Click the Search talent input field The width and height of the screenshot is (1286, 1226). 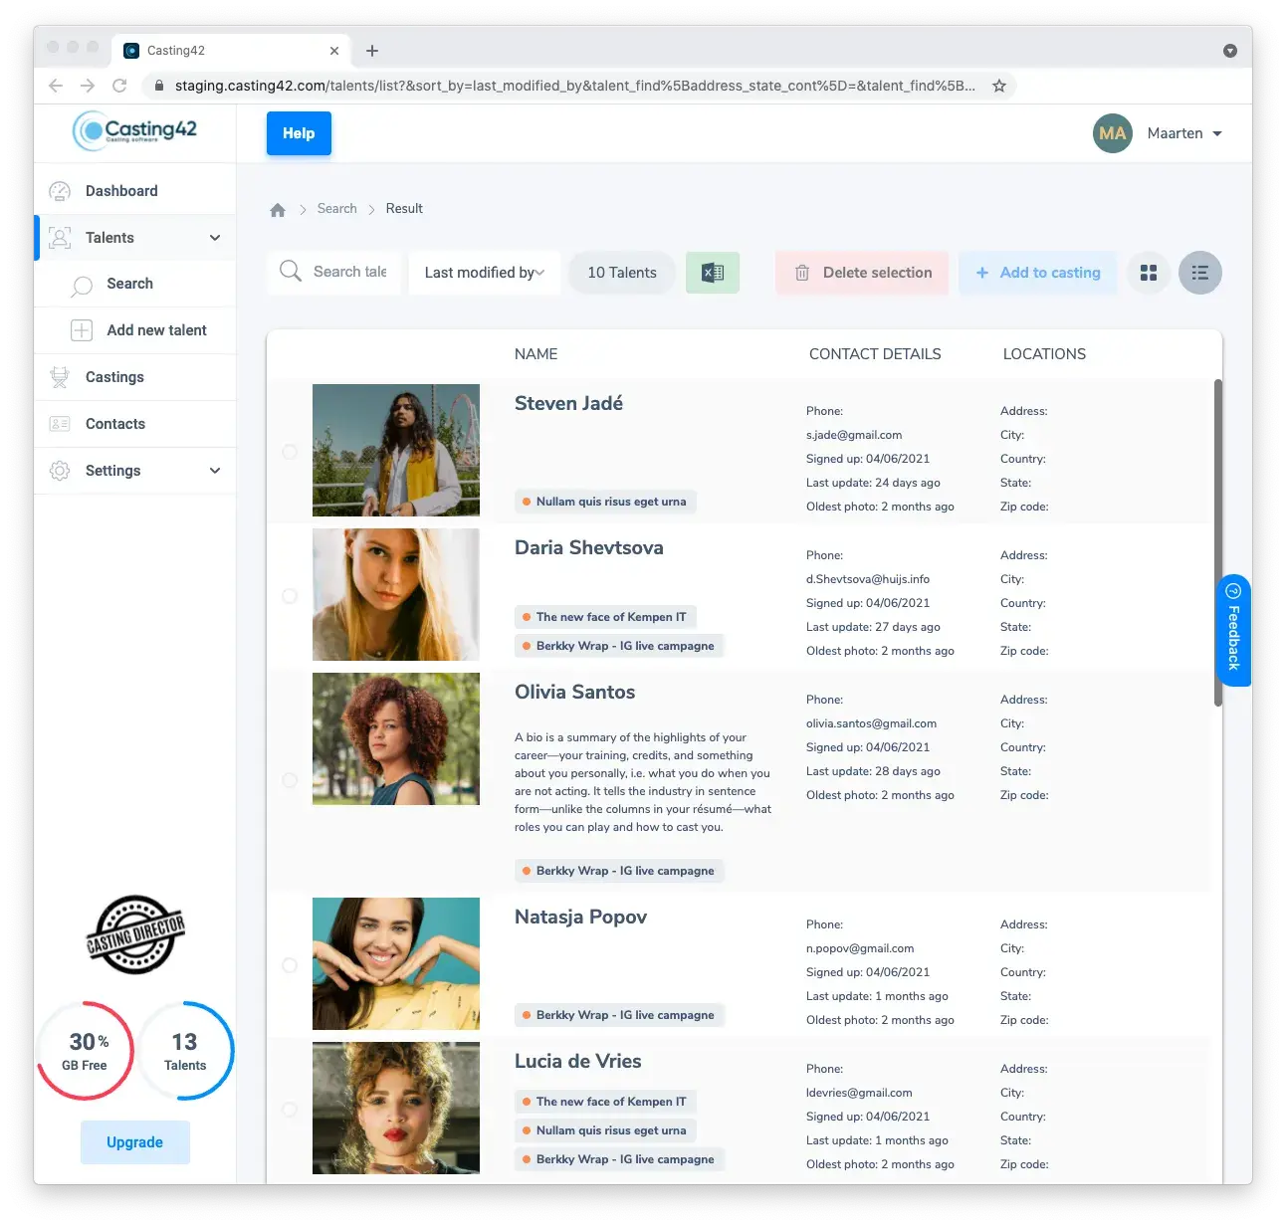348,272
